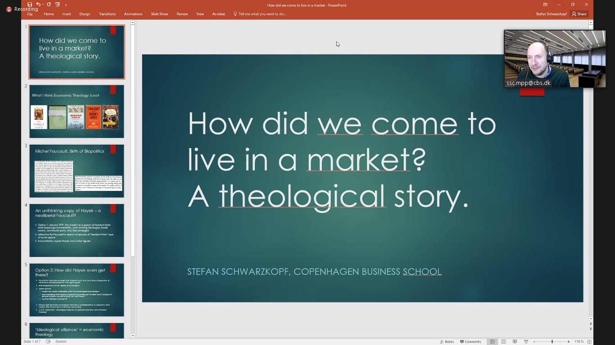The width and height of the screenshot is (615, 345).
Task: Switch to the Insert ribbon tab
Action: (x=67, y=14)
